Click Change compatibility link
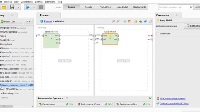The height and width of the screenshot is (112, 200). pyautogui.click(x=174, y=104)
